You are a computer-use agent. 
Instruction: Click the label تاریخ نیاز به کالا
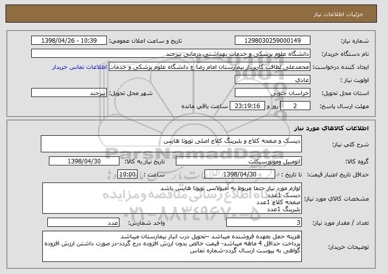tap(144, 162)
